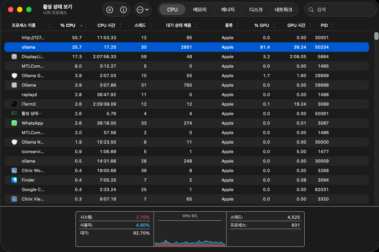Viewport: 379px width, 252px height.
Task: Click the Ollama N... shield icon
Action: (14, 142)
